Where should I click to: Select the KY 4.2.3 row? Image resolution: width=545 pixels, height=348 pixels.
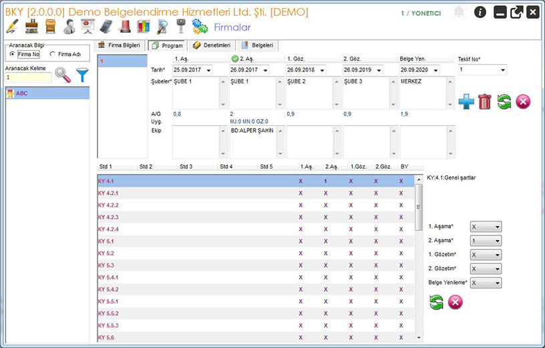pos(256,217)
